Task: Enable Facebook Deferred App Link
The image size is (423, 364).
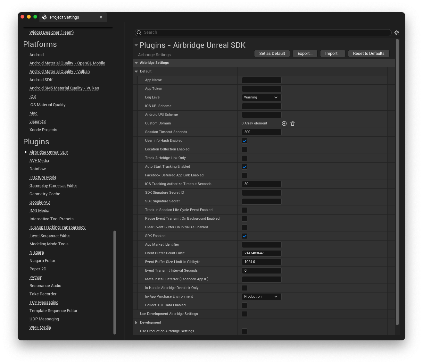Action: coord(245,175)
